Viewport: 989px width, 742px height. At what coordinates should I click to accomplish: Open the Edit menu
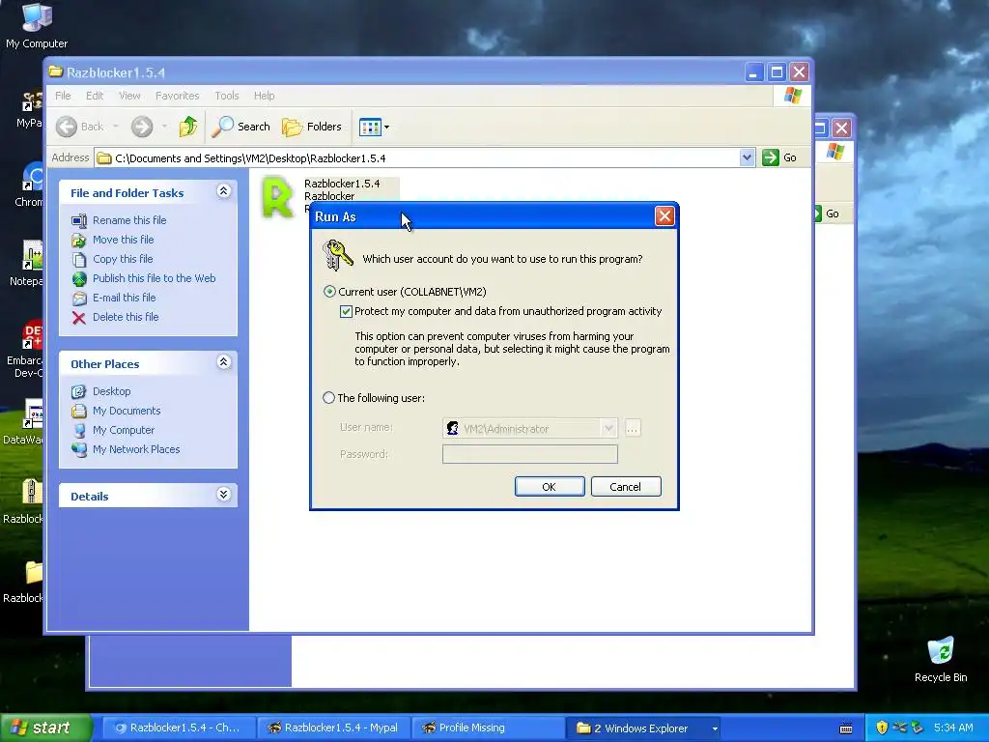(x=95, y=96)
